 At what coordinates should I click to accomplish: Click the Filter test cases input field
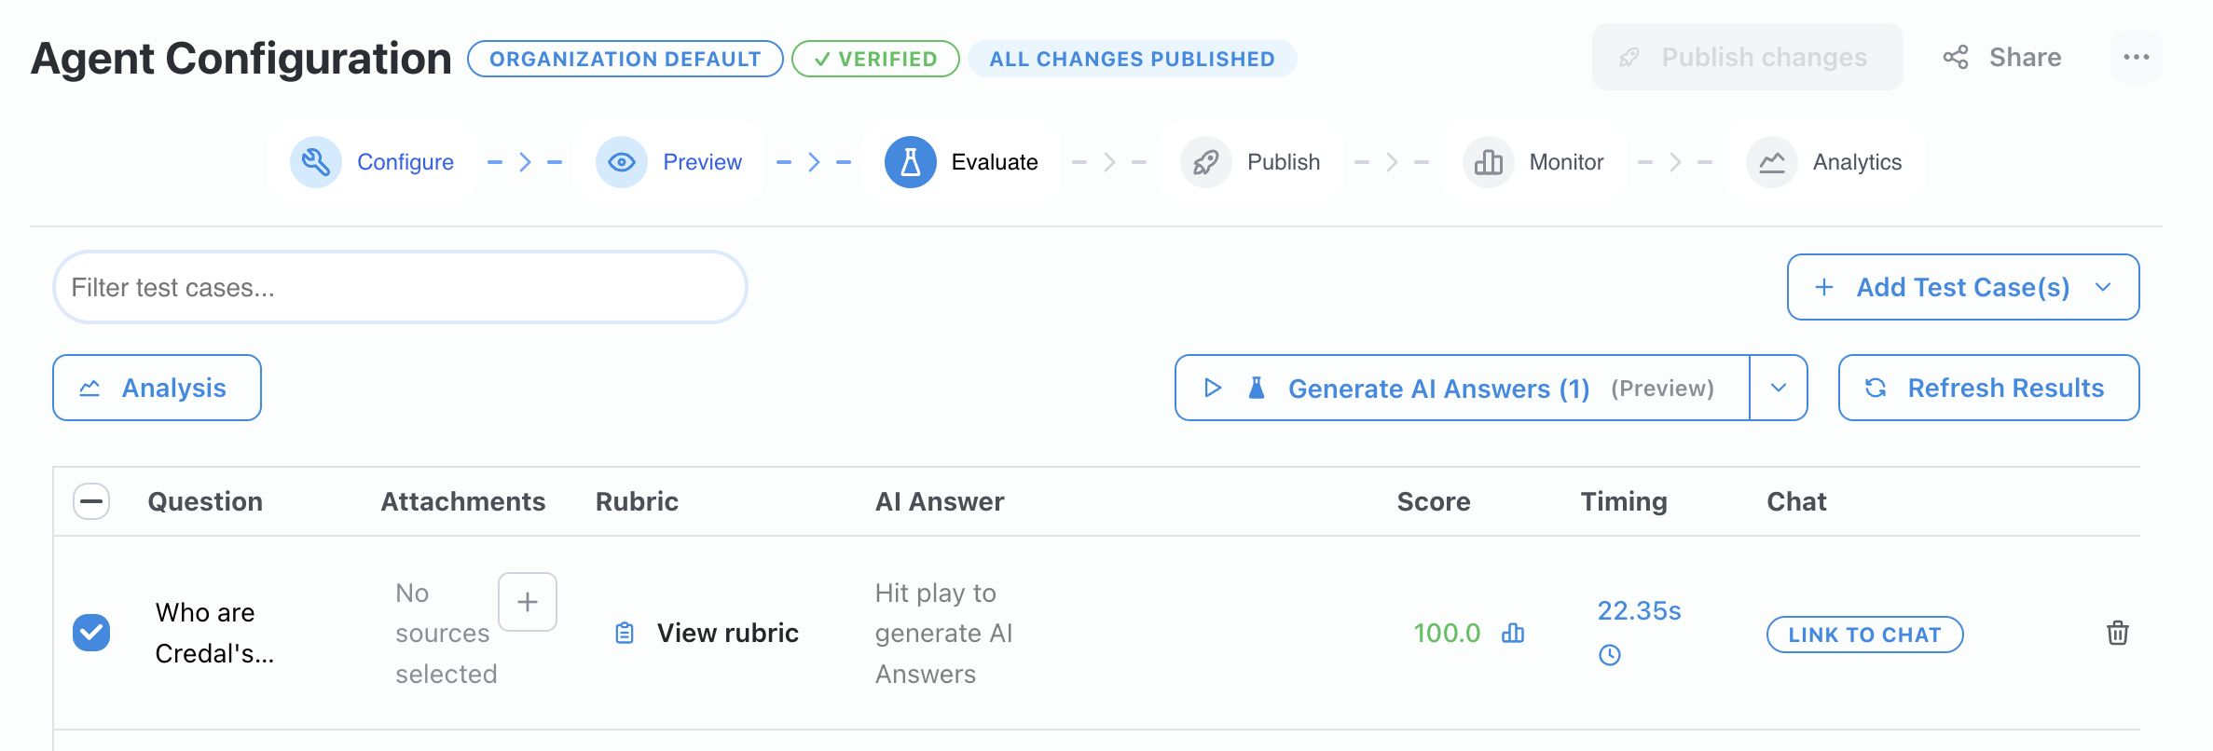pyautogui.click(x=401, y=287)
